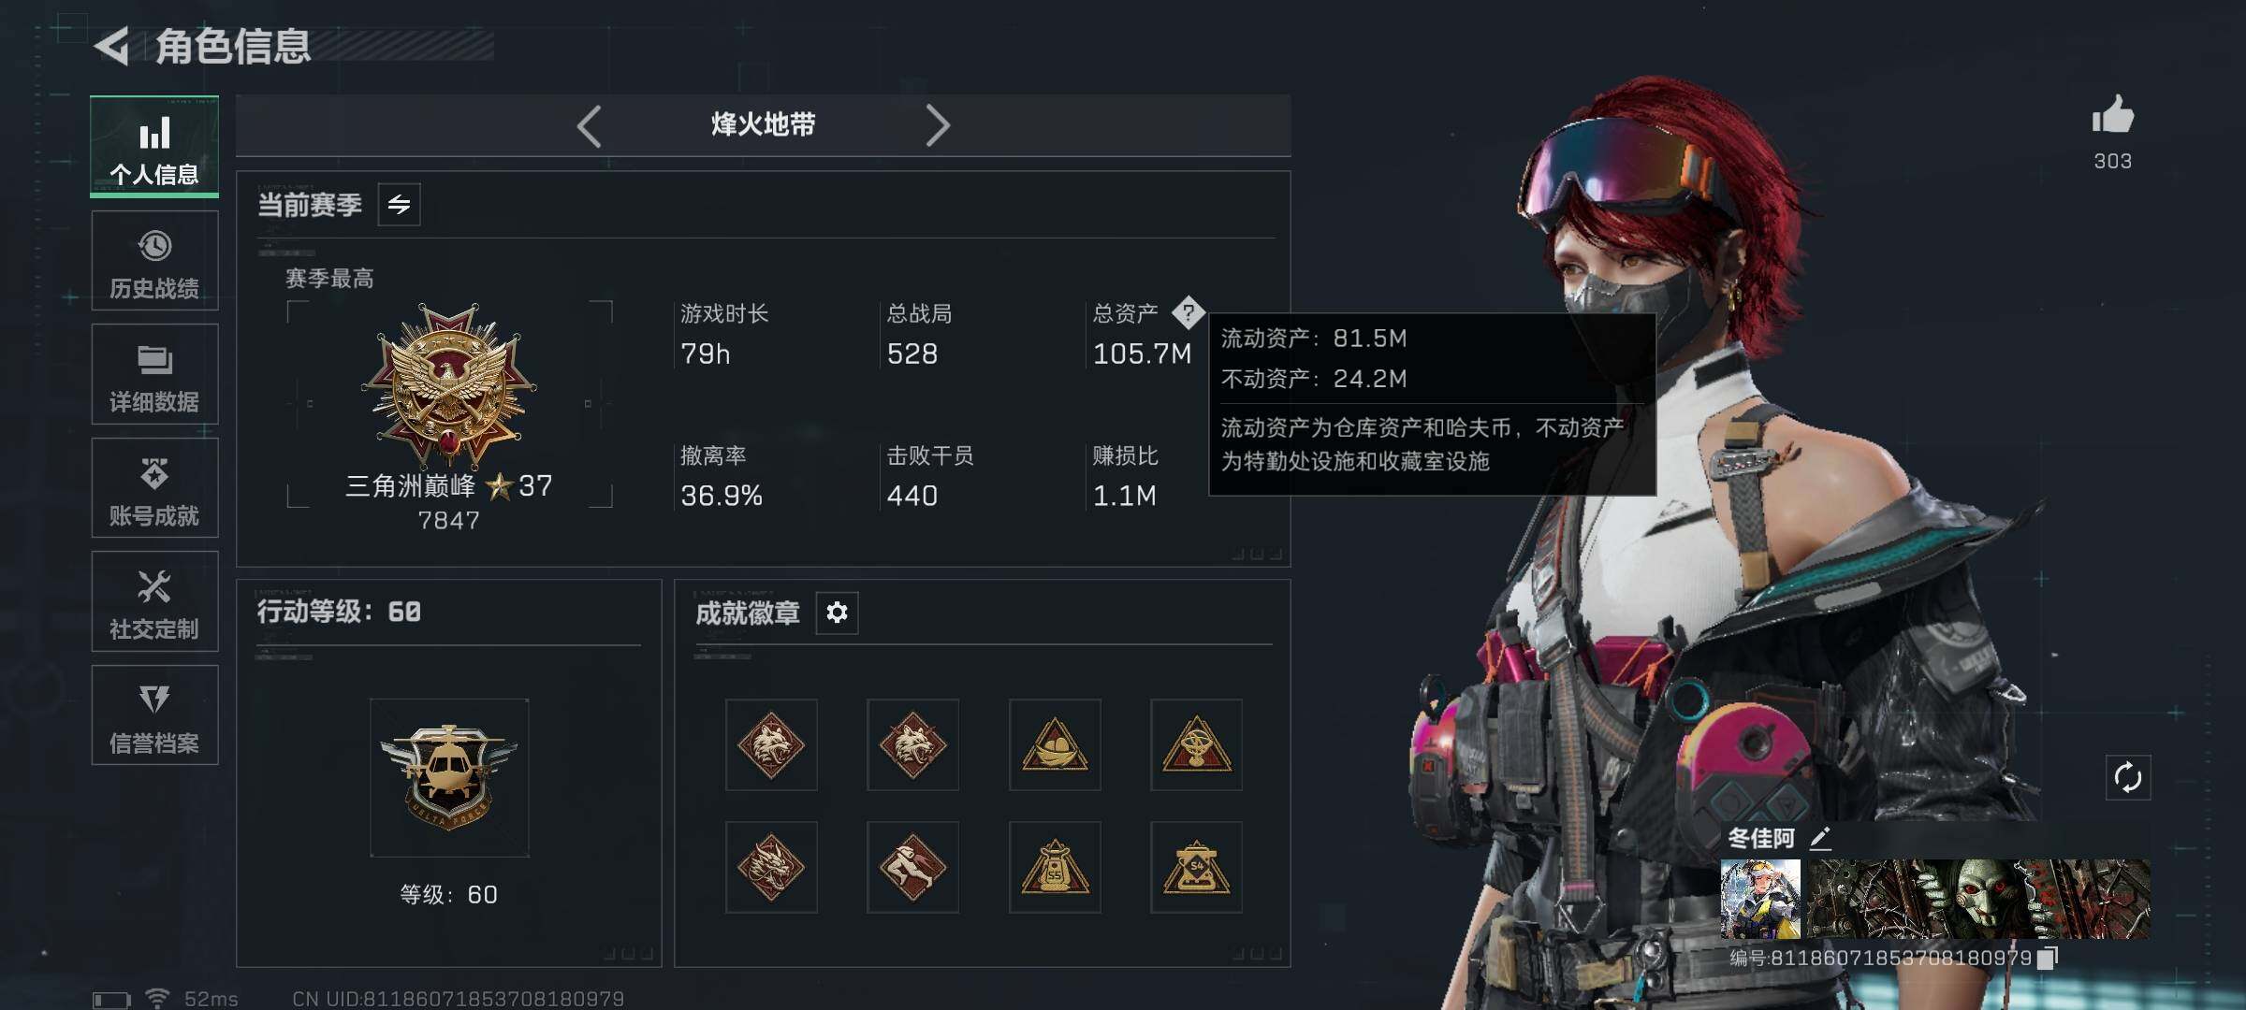
Task: Open 账号成就 sidebar section
Action: point(154,488)
